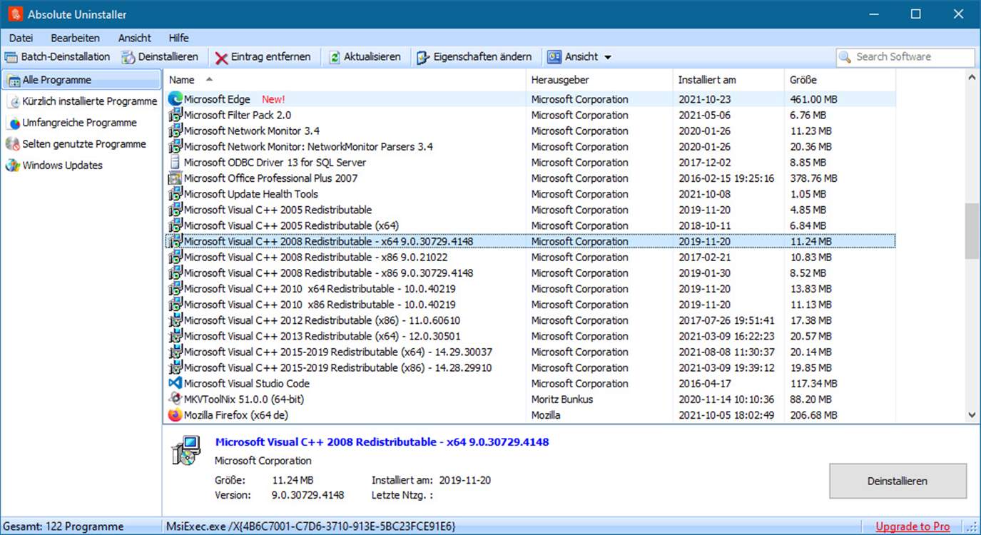Select the Kürzlich installierte Programme icon
The image size is (981, 535).
[x=14, y=101]
